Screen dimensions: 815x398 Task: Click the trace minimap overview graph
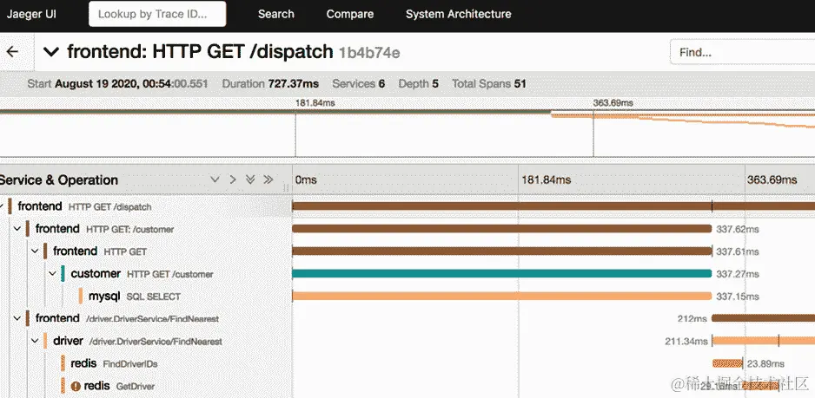(407, 133)
